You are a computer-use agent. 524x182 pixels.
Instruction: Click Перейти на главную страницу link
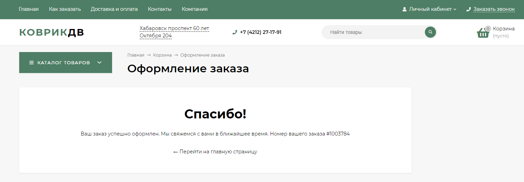215,152
